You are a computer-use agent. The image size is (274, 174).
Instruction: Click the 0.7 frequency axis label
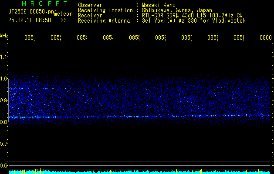pyautogui.click(x=3, y=144)
